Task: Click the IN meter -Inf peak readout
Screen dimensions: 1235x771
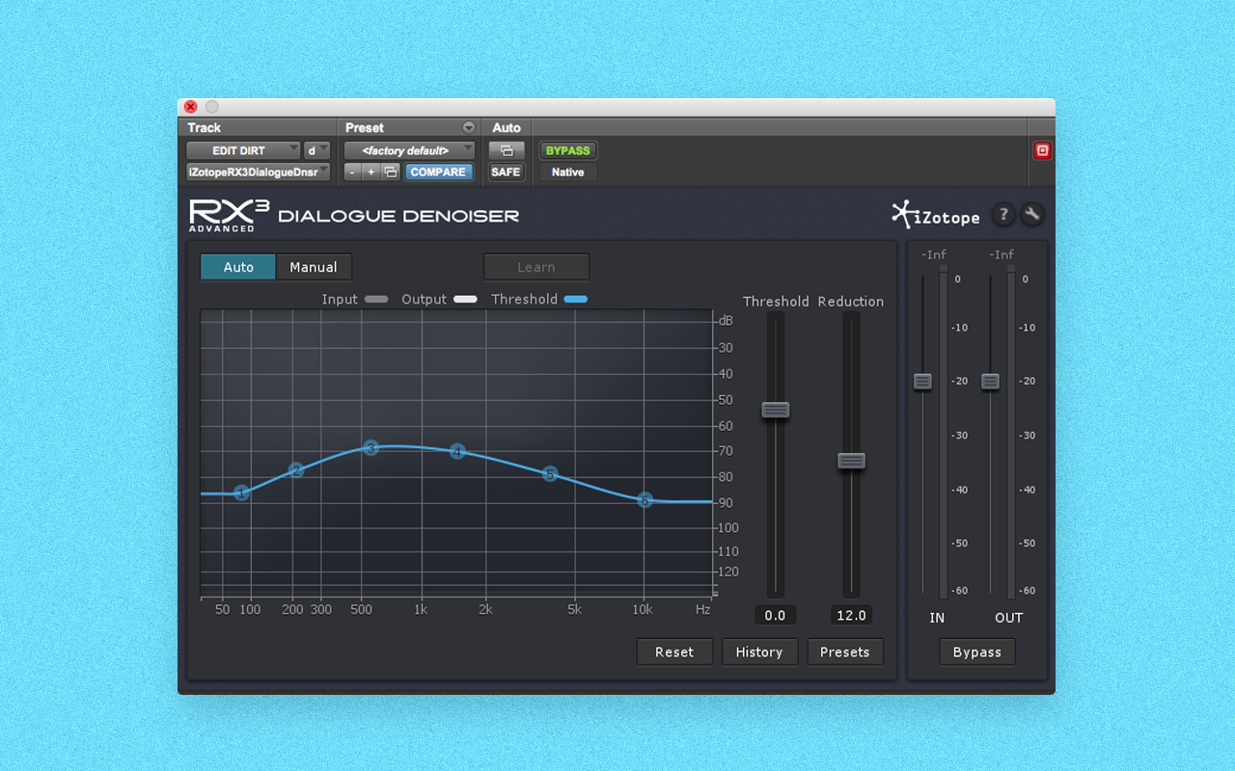Action: click(934, 254)
